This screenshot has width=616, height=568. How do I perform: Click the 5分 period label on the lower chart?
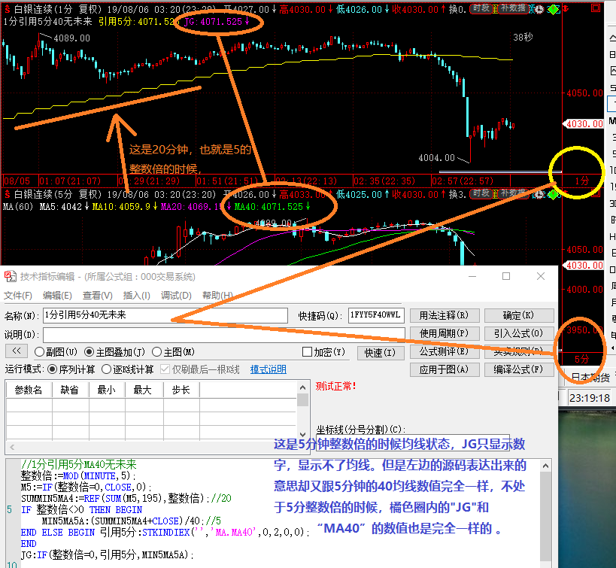click(x=582, y=359)
